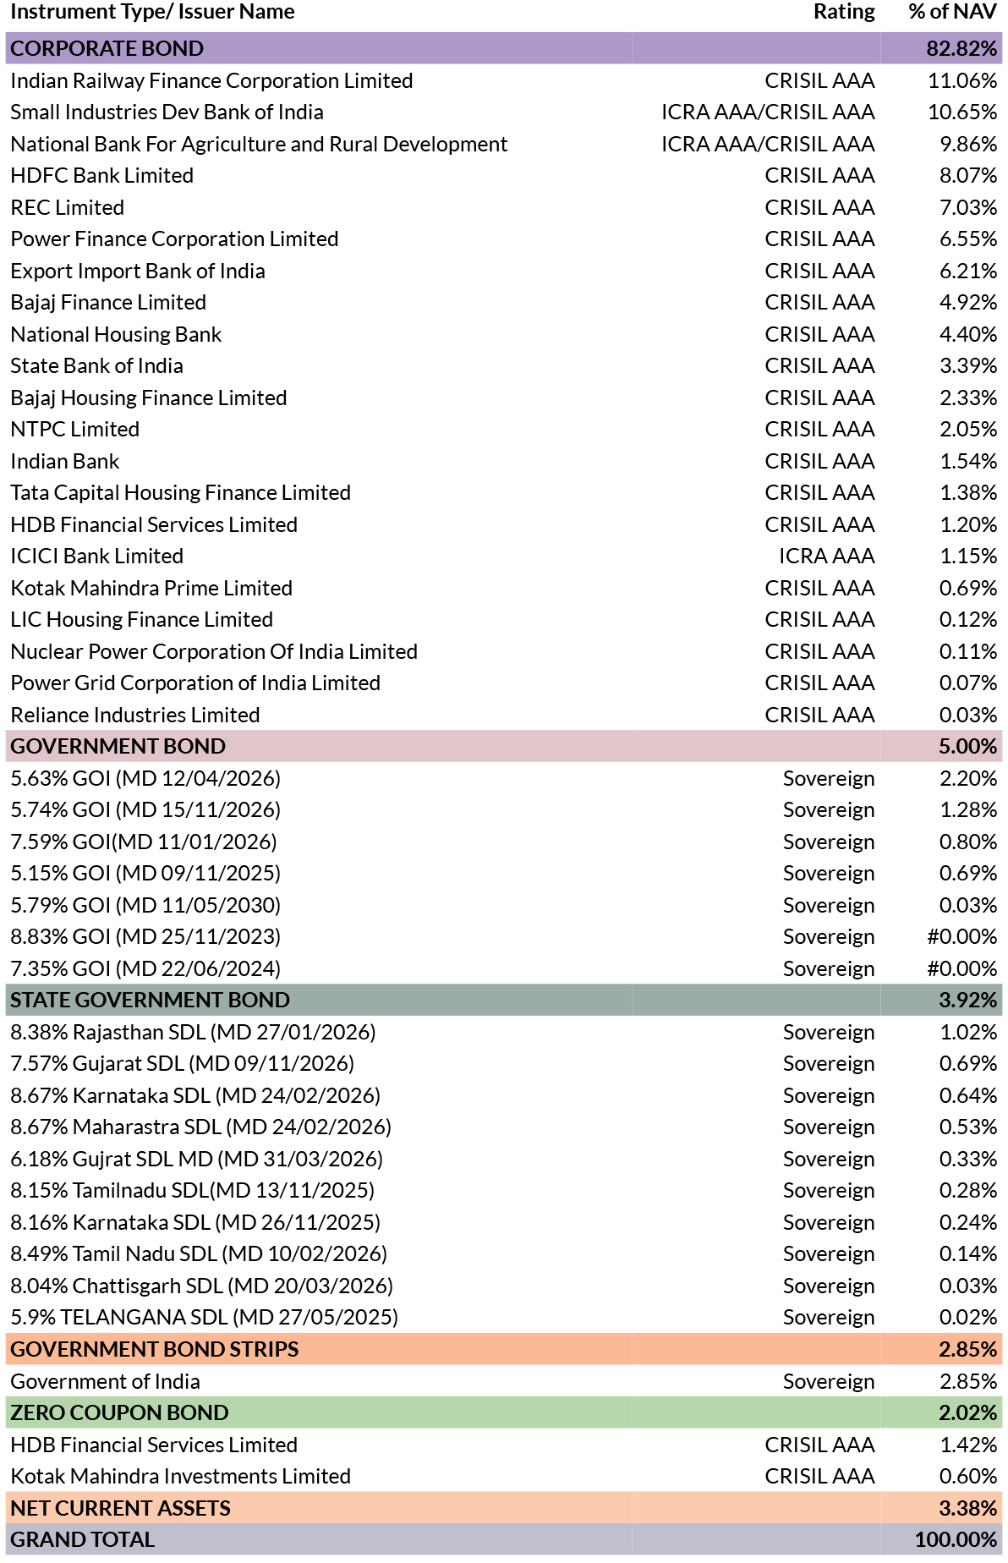Click the CORPORATE BOND section header
Screen dimensions: 1008x1563
point(107,48)
